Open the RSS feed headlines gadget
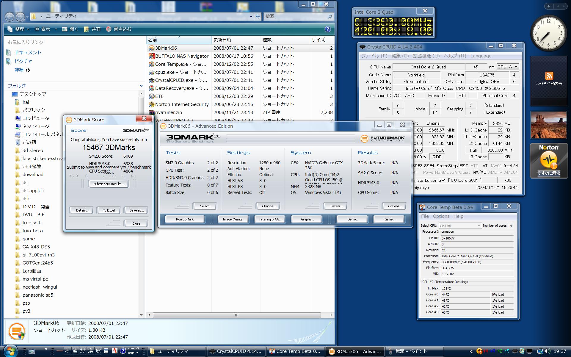Viewport: 571px width, 357px height. (x=549, y=76)
